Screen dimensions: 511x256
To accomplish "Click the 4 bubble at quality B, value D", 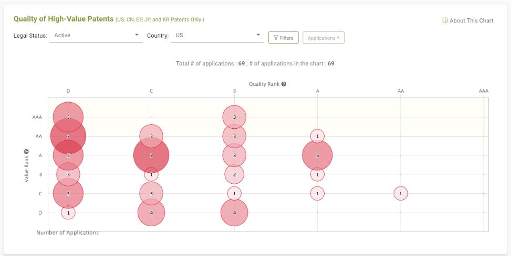I will (x=234, y=213).
